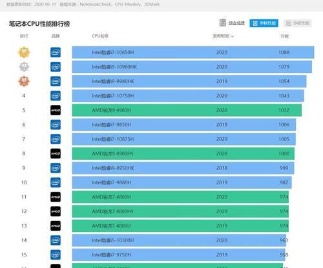The width and height of the screenshot is (323, 268).
Task: Click the Intel logo beside i7-10850H
Action: [56, 52]
